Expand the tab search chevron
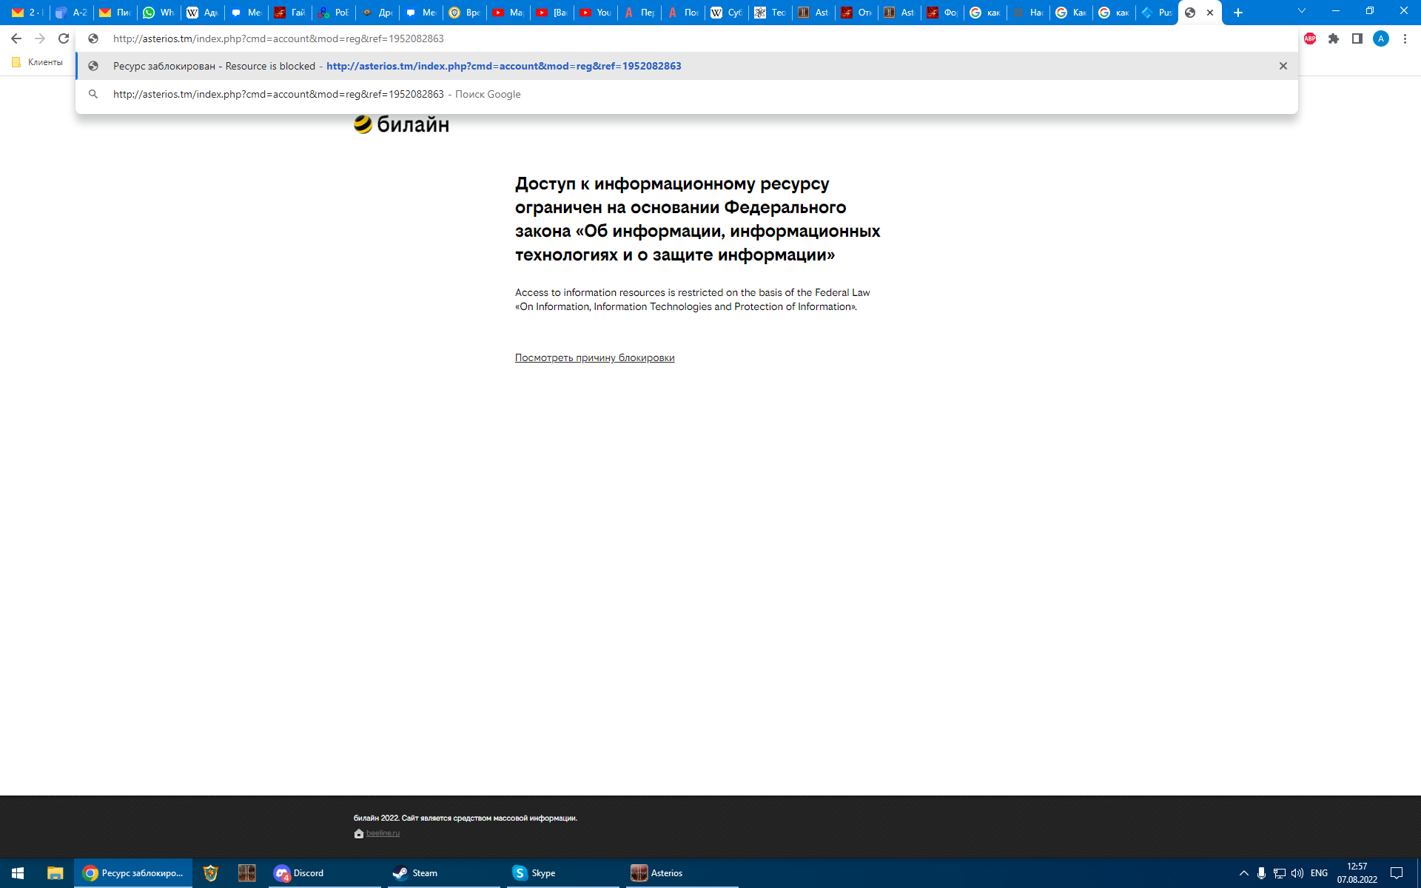The width and height of the screenshot is (1421, 888). 1302,11
